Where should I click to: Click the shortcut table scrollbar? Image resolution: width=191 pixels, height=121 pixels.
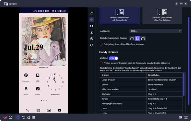point(184,85)
